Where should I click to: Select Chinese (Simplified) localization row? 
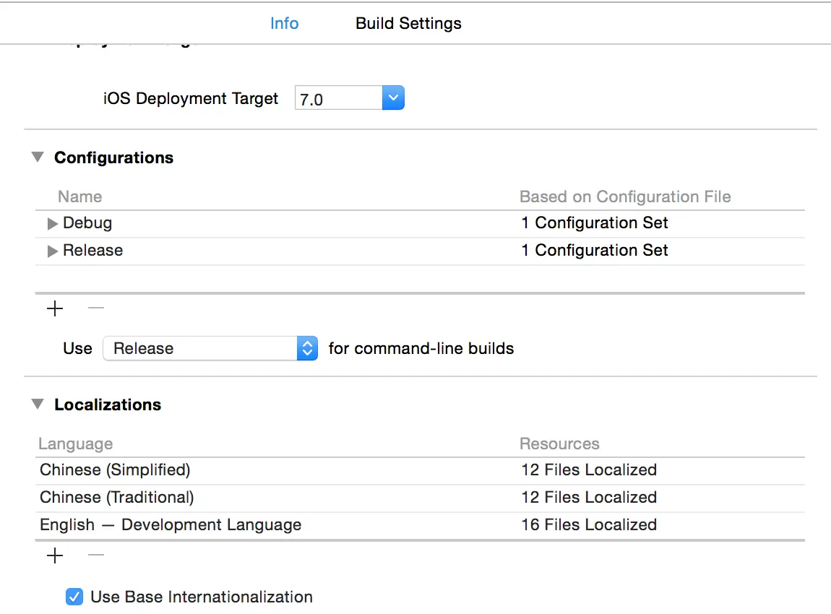click(115, 470)
